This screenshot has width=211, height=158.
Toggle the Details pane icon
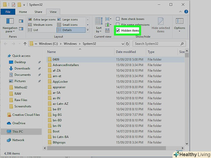click(21, 29)
